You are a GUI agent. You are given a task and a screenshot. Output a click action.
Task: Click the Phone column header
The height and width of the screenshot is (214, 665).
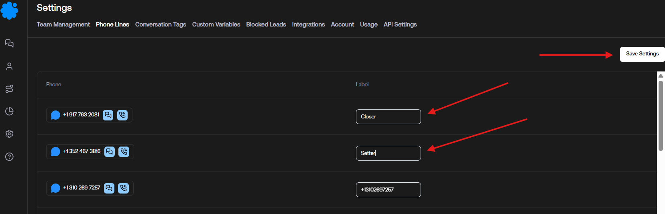54,85
